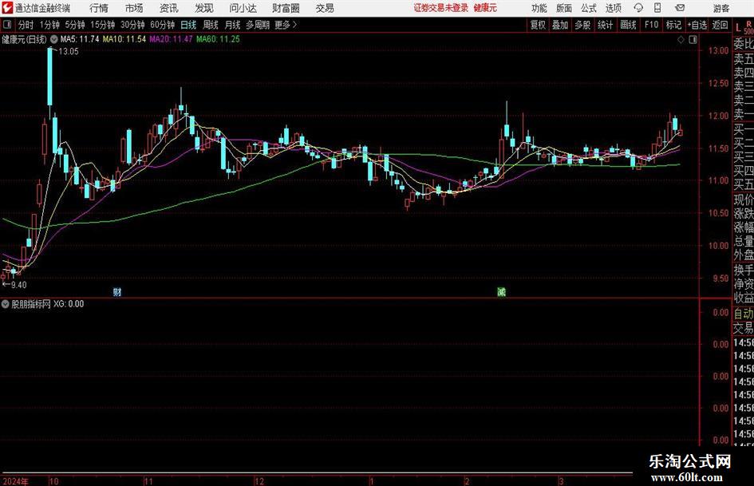
Task: Toggle the side panel icon at chart top right
Action: coord(693,40)
